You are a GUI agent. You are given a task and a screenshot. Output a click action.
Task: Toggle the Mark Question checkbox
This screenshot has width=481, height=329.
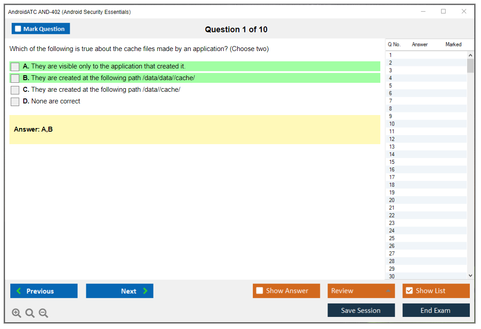[18, 29]
